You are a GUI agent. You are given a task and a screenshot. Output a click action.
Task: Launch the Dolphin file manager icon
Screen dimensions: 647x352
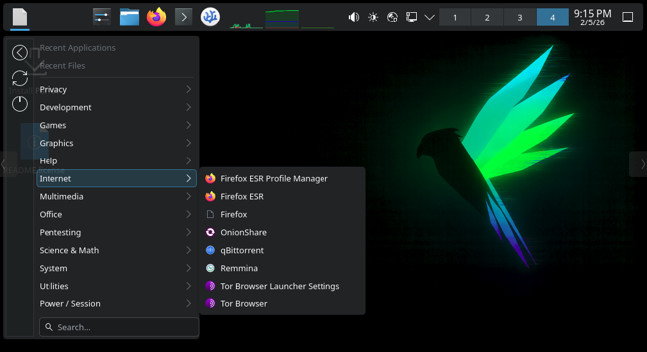click(x=129, y=17)
